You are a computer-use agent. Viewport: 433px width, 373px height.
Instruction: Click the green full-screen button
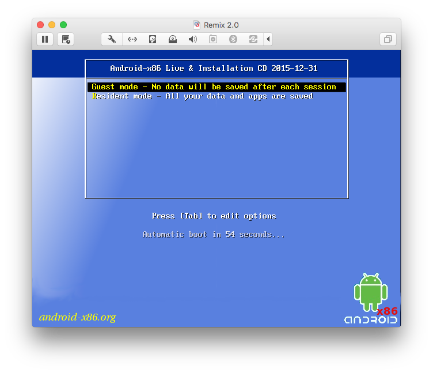(x=63, y=25)
